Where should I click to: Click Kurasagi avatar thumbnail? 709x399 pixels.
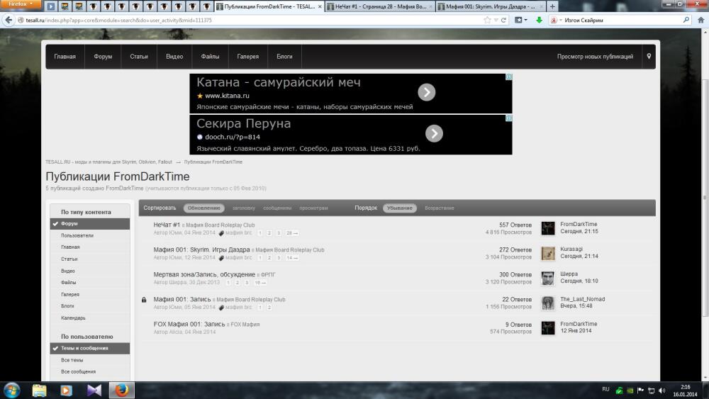(x=548, y=253)
